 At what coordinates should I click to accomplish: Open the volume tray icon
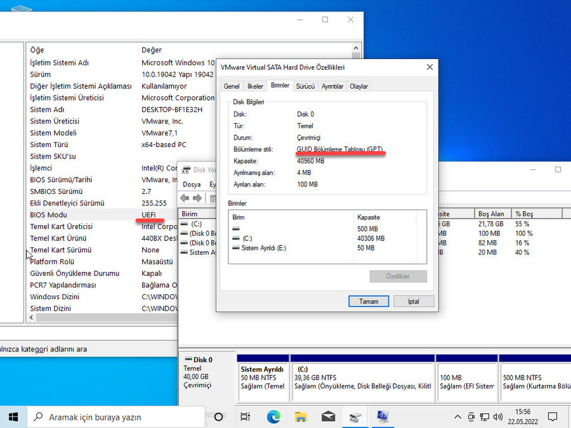pyautogui.click(x=498, y=417)
